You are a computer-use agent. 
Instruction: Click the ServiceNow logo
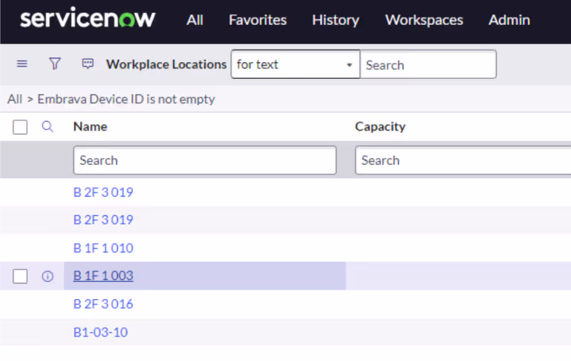[88, 18]
